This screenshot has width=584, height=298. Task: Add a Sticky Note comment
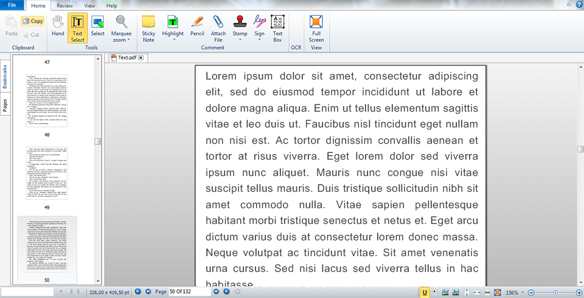point(148,27)
